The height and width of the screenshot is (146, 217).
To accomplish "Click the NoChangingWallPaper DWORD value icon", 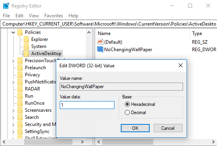I will [x=100, y=49].
